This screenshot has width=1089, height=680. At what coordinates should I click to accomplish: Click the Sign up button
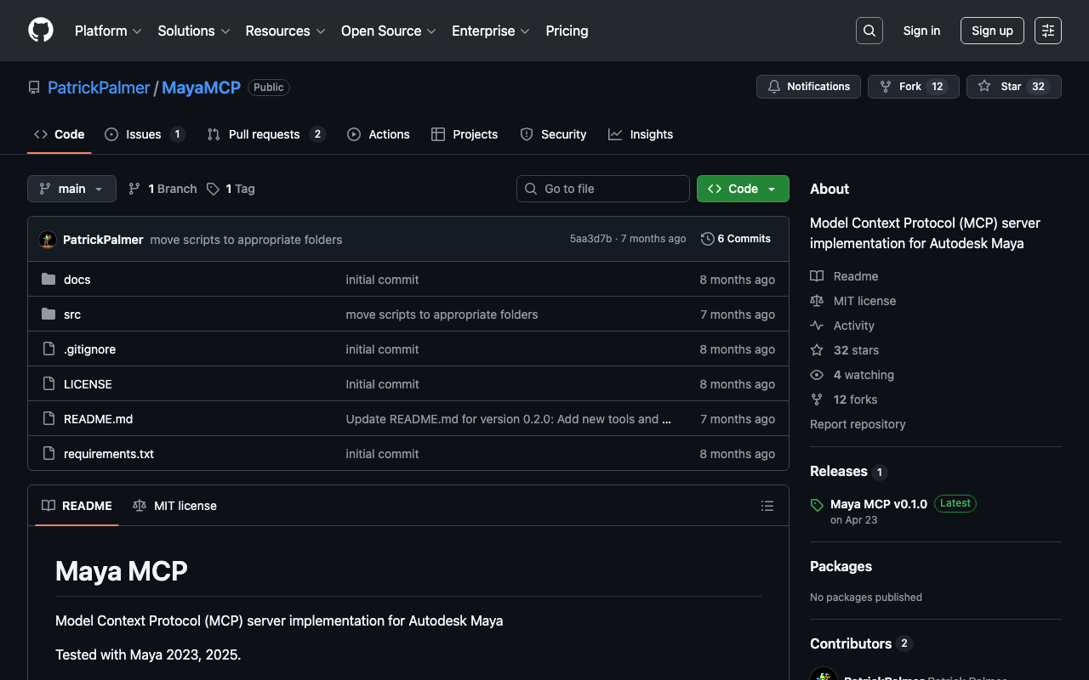[x=991, y=31]
